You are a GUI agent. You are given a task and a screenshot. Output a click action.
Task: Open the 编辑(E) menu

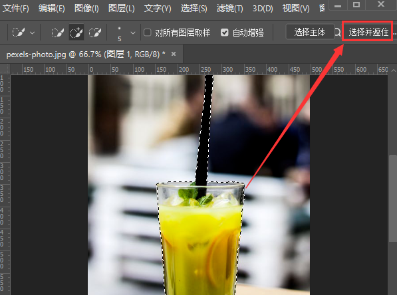click(x=52, y=9)
